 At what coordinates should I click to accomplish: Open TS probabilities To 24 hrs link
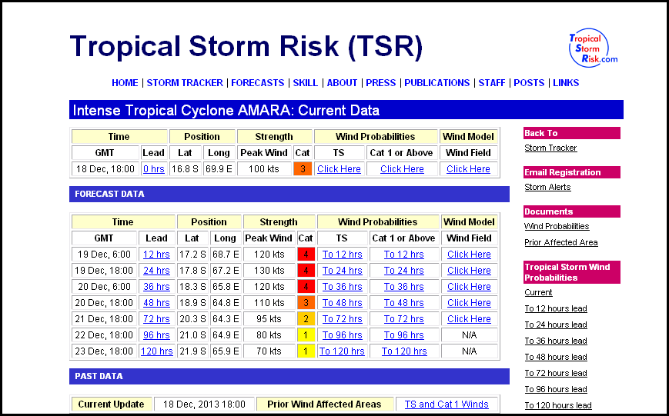pos(342,270)
